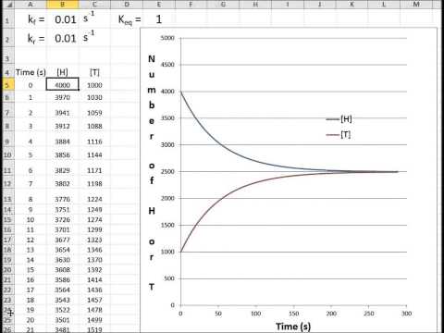Click the 5000 label on the vertical axis
This screenshot has height=333, width=444.
(167, 38)
